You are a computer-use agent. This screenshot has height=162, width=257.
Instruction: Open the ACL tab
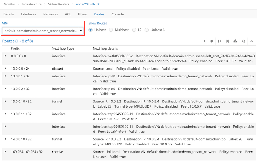coord(68,14)
